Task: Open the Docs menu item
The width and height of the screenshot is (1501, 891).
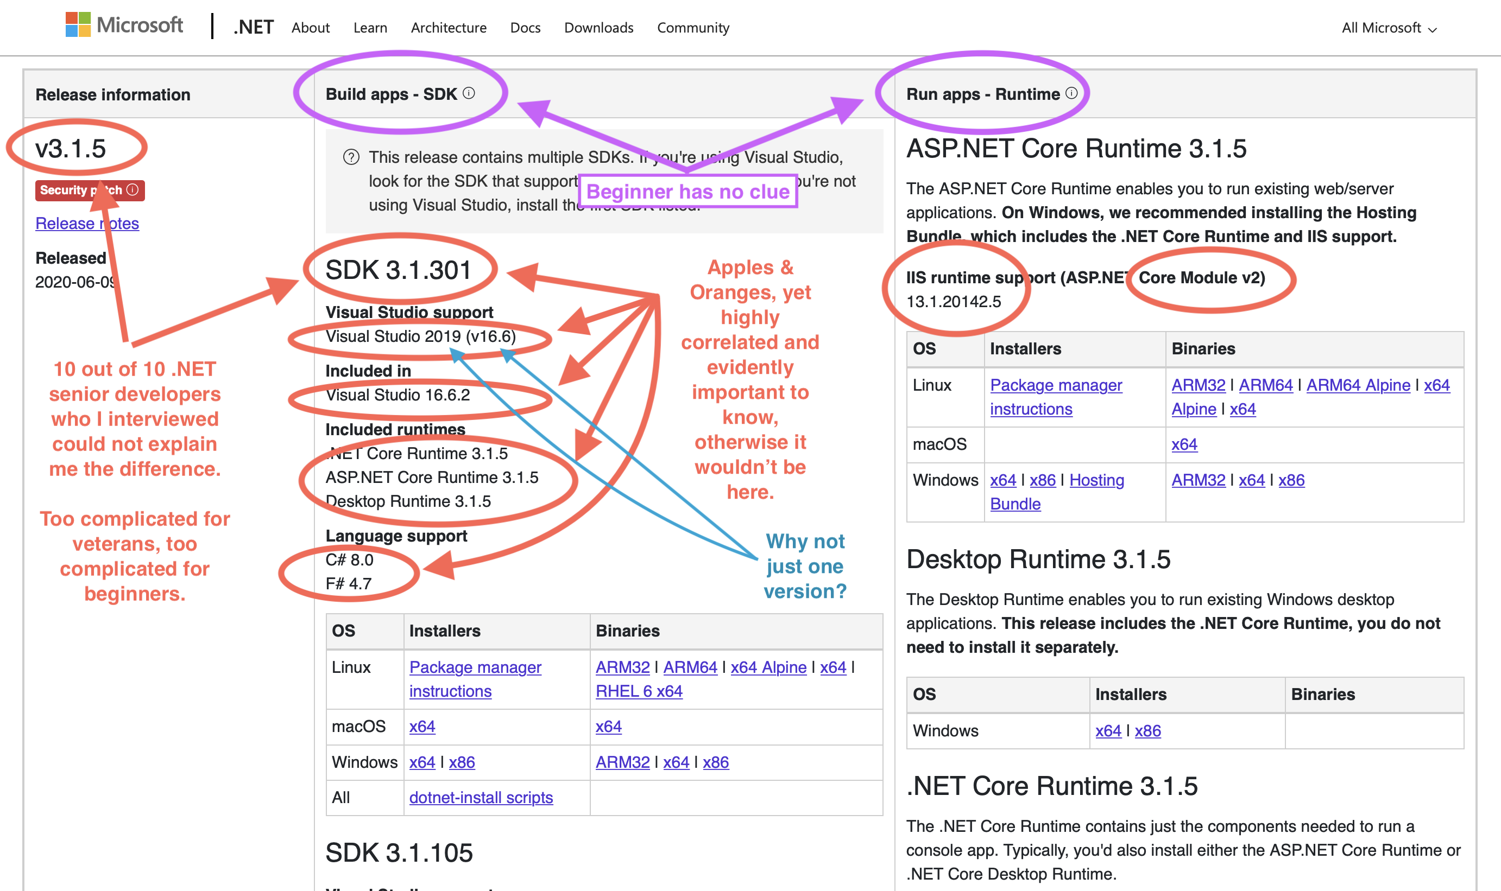Action: point(525,28)
